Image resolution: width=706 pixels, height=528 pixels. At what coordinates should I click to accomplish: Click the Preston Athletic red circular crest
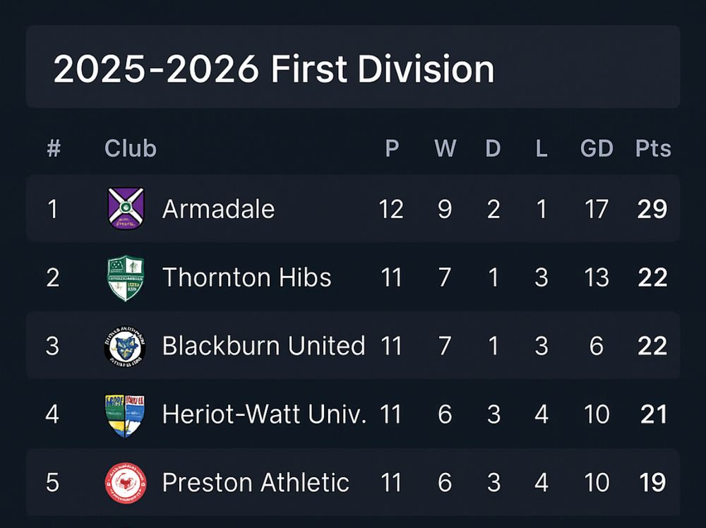[126, 483]
